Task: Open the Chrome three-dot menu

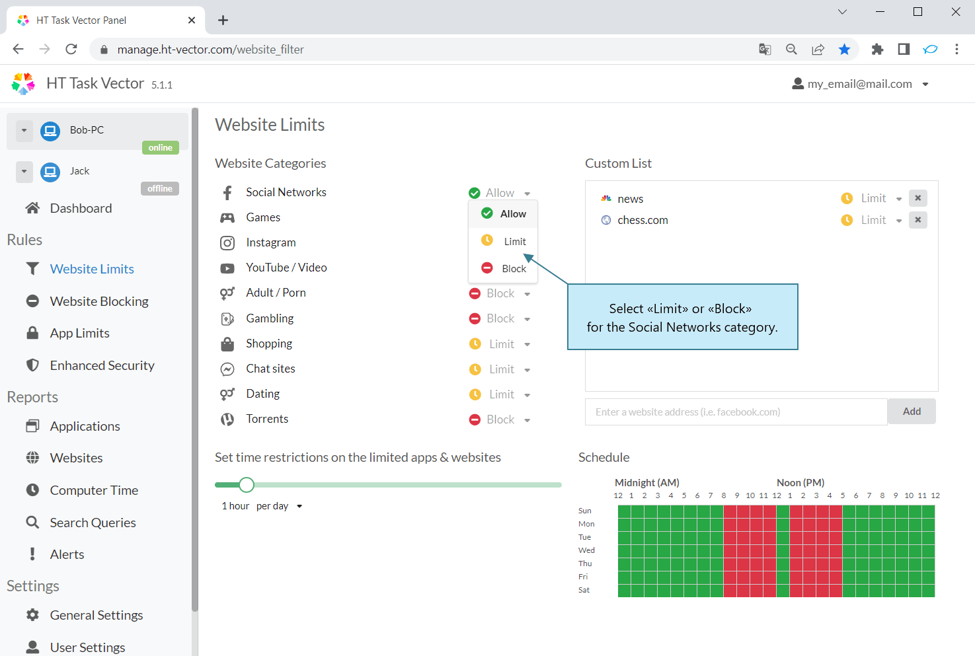Action: point(956,50)
